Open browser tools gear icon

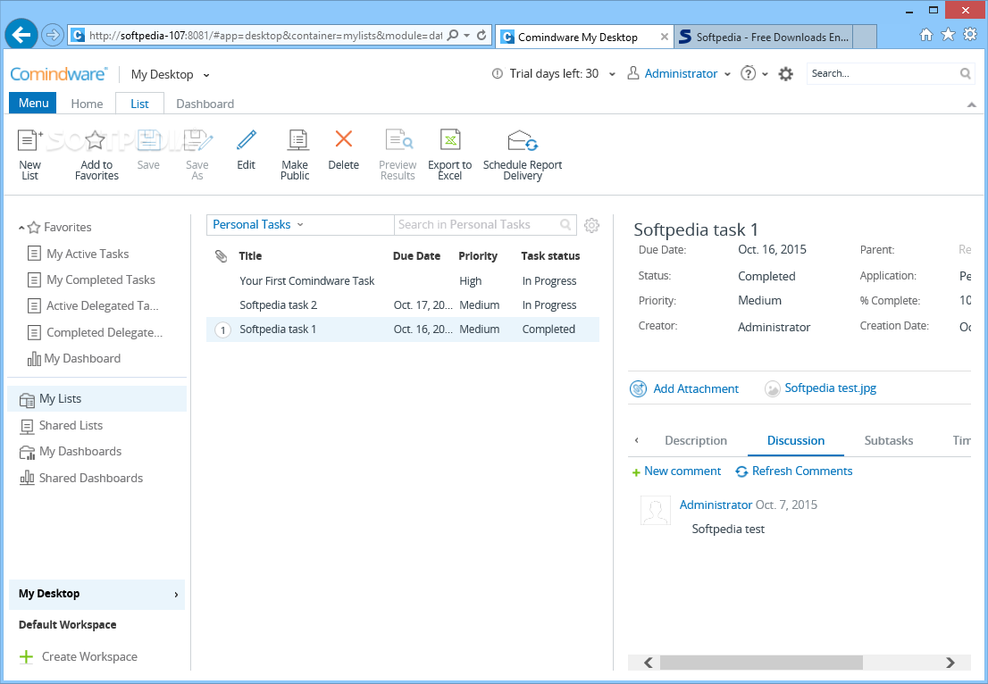[970, 35]
